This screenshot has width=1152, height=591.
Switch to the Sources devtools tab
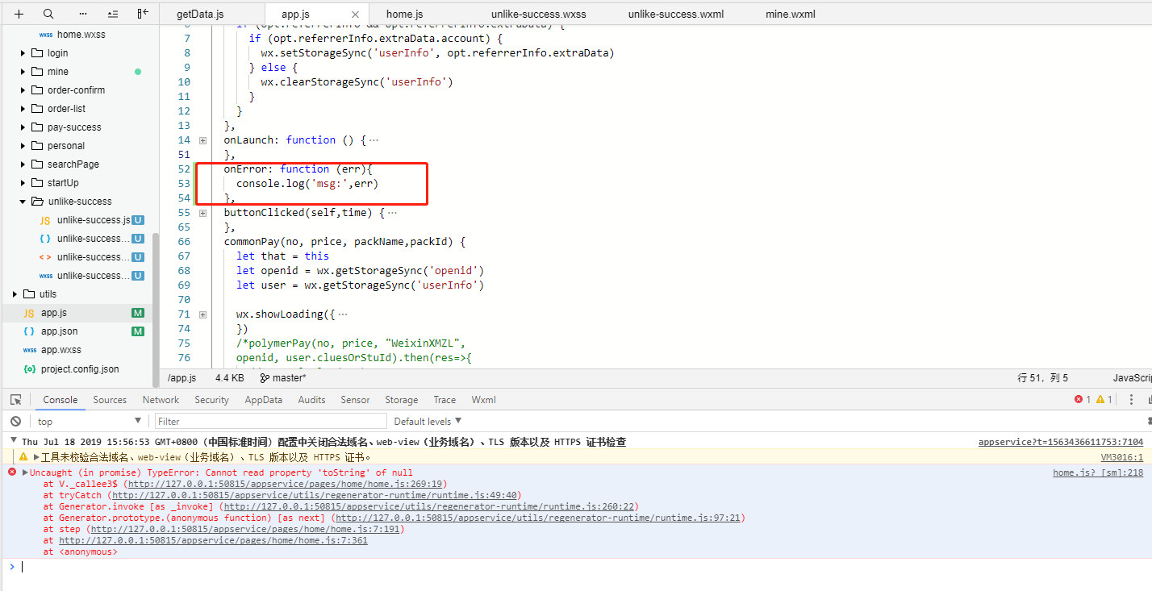point(110,399)
